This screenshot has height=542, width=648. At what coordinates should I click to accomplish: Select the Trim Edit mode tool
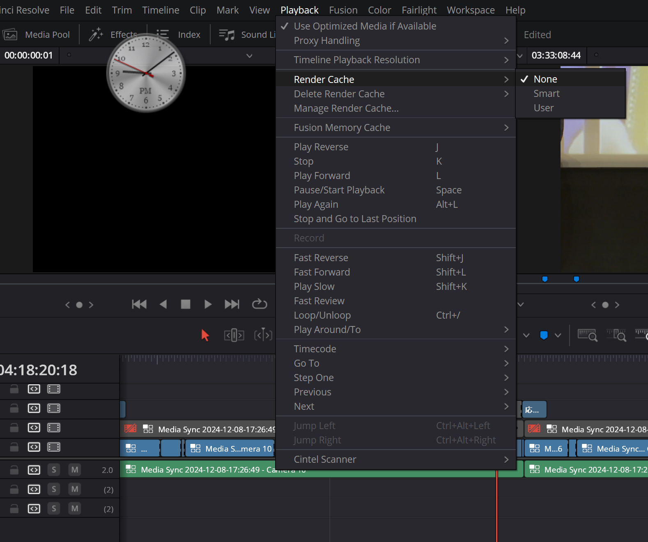point(234,335)
